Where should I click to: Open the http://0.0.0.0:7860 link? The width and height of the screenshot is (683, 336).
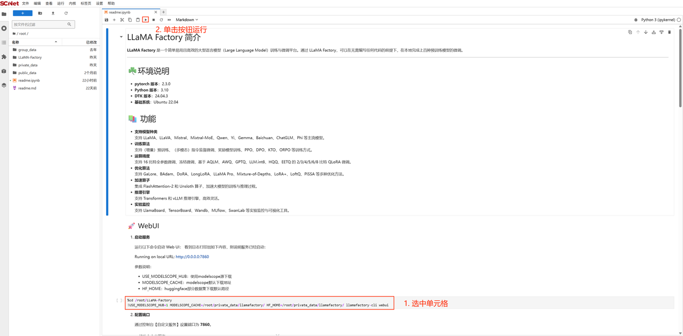(x=192, y=257)
